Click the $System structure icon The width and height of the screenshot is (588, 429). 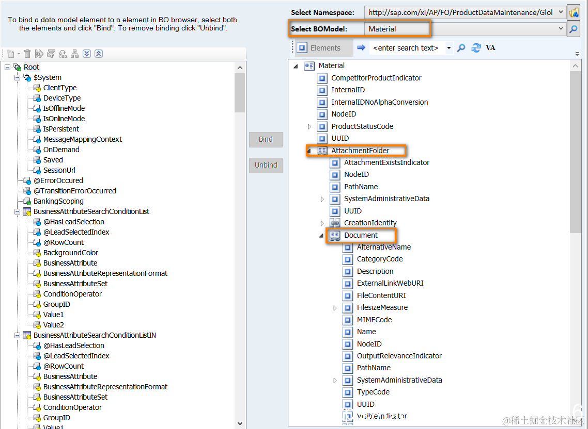[x=27, y=77]
